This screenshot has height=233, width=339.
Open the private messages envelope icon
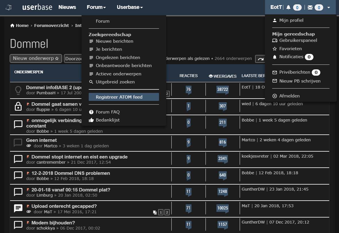pyautogui.click(x=310, y=7)
